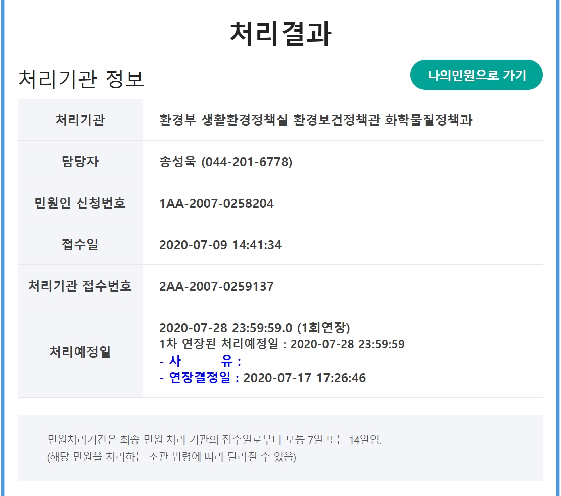
Task: Click the 1차 연장된 처리예정일 line
Action: click(x=282, y=344)
